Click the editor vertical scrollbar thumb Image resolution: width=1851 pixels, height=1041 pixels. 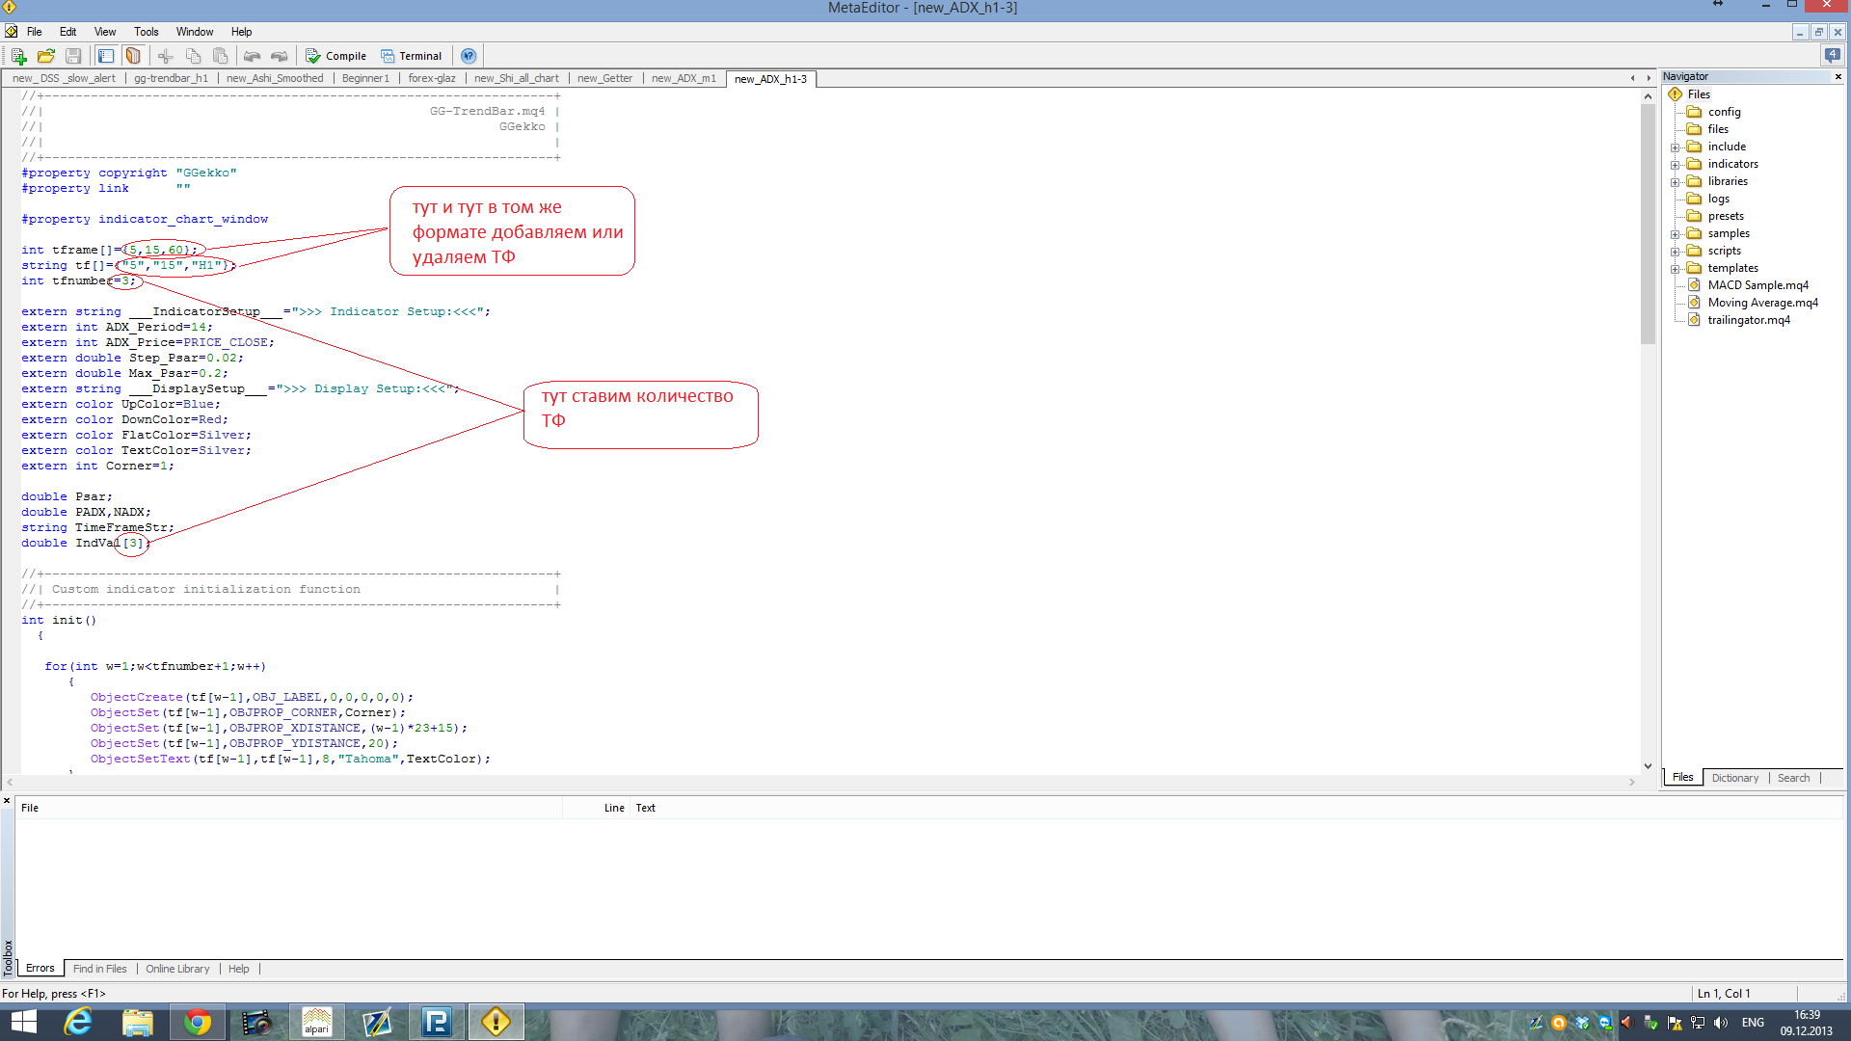(1648, 223)
